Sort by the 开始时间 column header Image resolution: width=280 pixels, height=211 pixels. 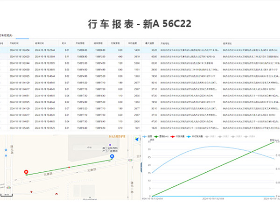[x=14, y=43]
